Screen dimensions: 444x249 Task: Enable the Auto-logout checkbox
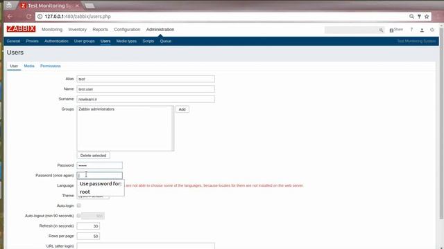pyautogui.click(x=78, y=216)
